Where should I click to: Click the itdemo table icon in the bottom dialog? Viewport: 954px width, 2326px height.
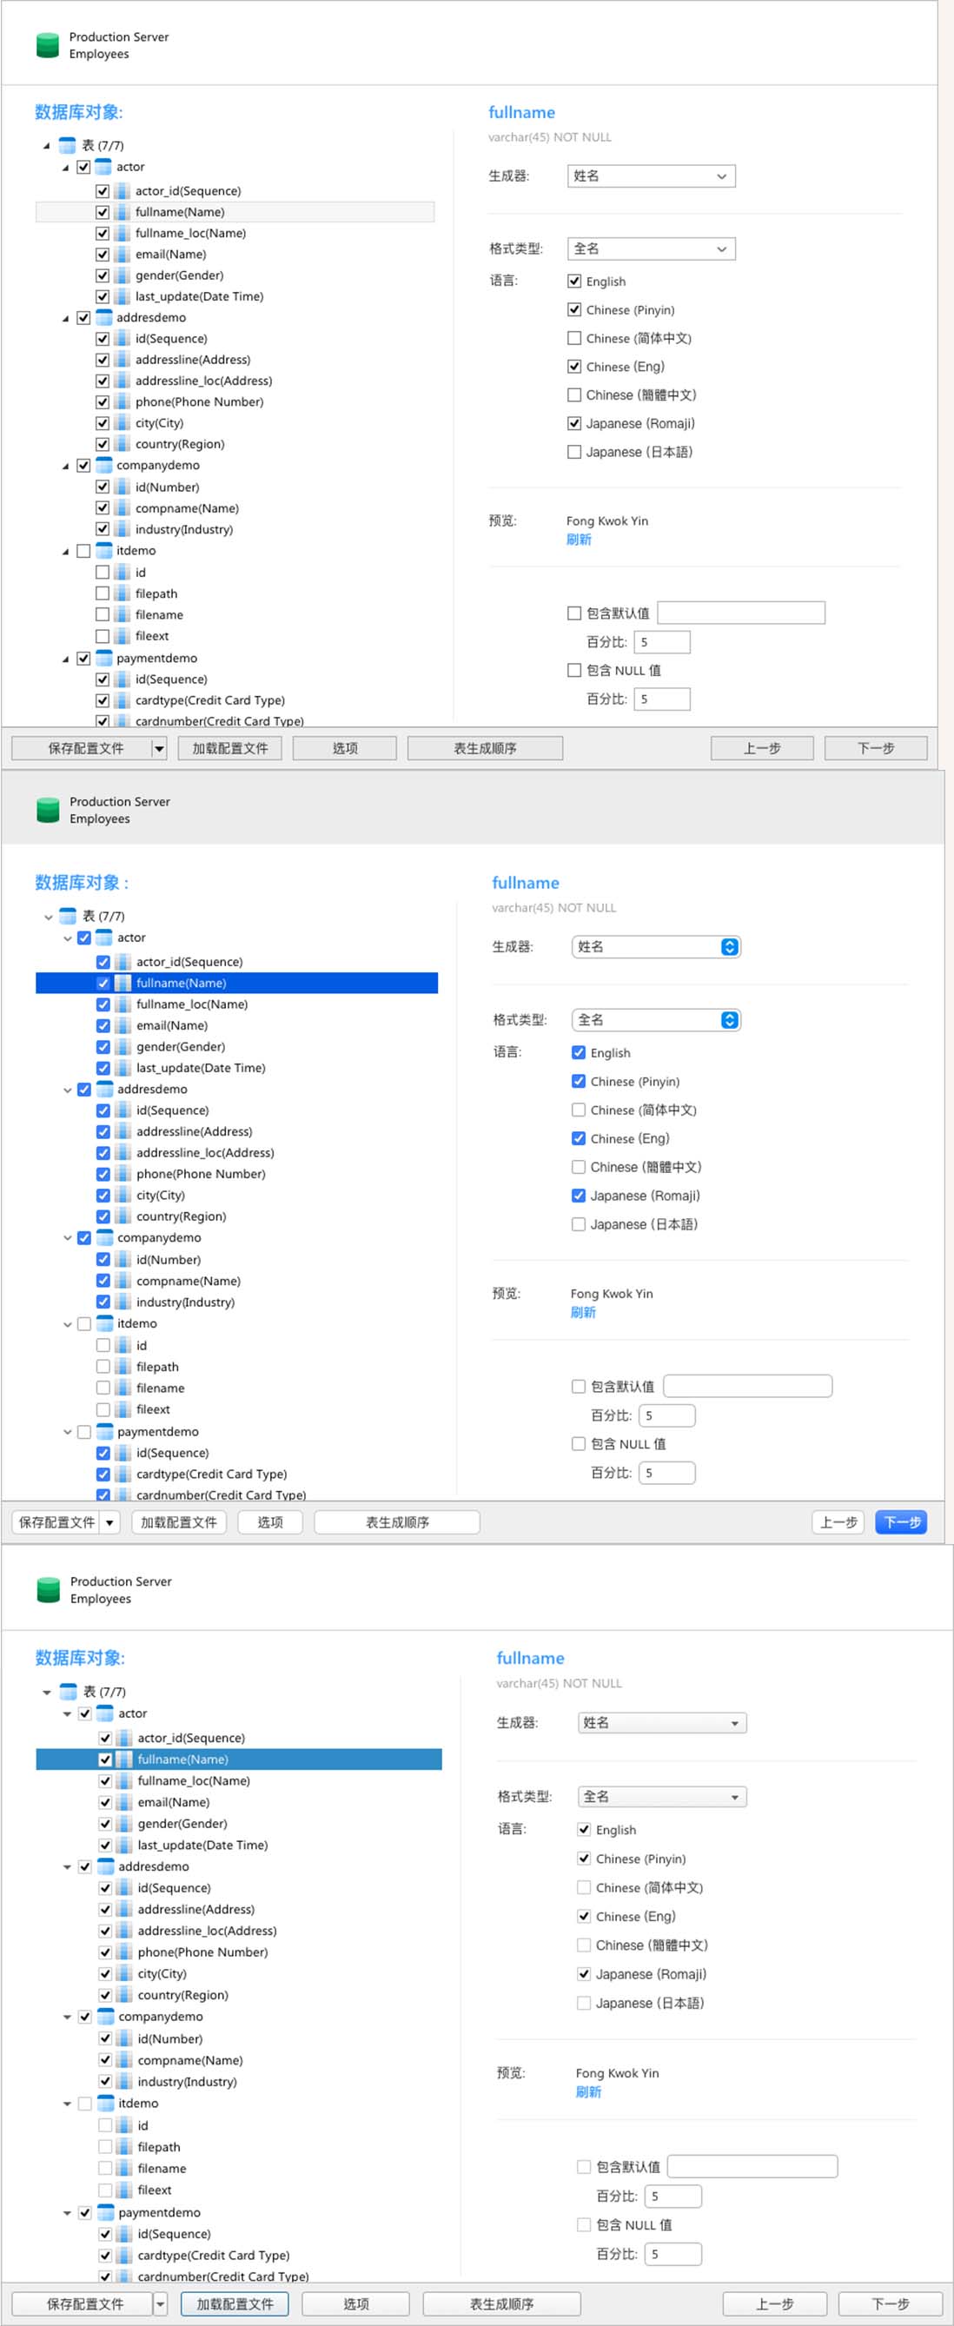click(x=106, y=2103)
